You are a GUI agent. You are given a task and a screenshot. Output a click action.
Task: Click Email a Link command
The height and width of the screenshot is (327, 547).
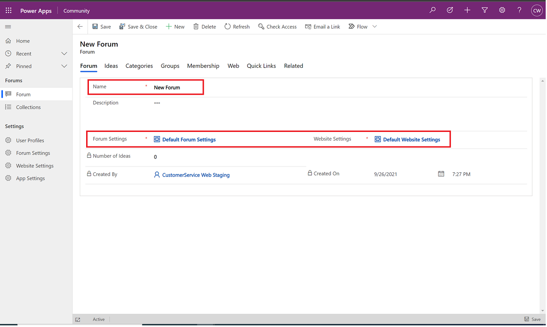[x=323, y=27]
